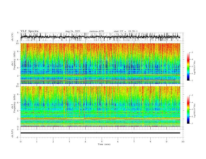Click inside the ch.2 spectrogram panel
206x159 pixels.
100,107
